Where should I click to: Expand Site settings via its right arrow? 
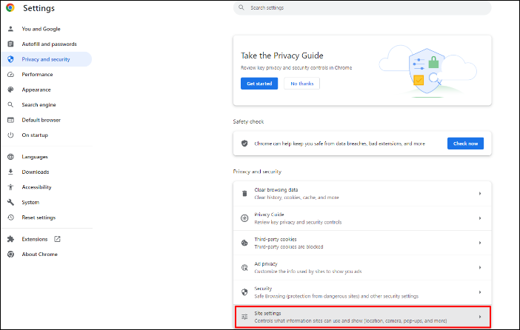480,317
